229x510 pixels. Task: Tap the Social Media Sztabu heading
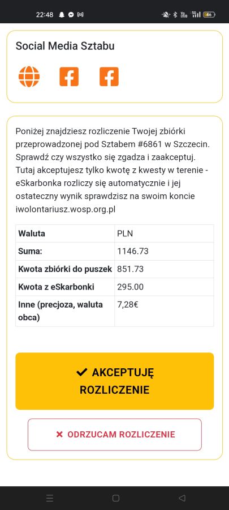point(65,46)
